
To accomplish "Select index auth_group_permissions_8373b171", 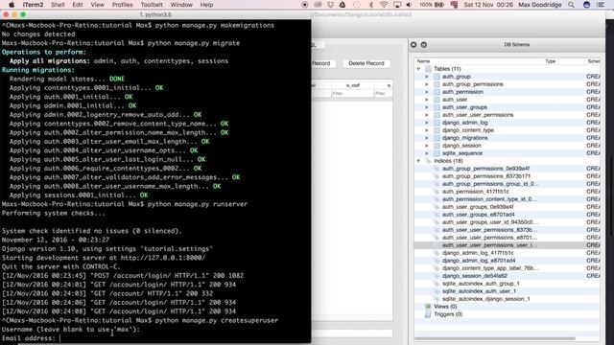I will [x=486, y=176].
